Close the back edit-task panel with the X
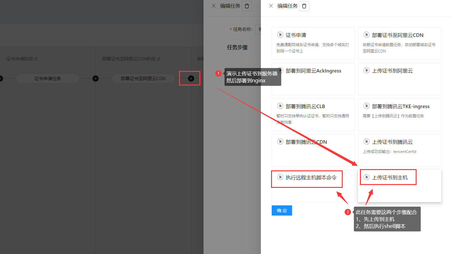 click(x=214, y=6)
